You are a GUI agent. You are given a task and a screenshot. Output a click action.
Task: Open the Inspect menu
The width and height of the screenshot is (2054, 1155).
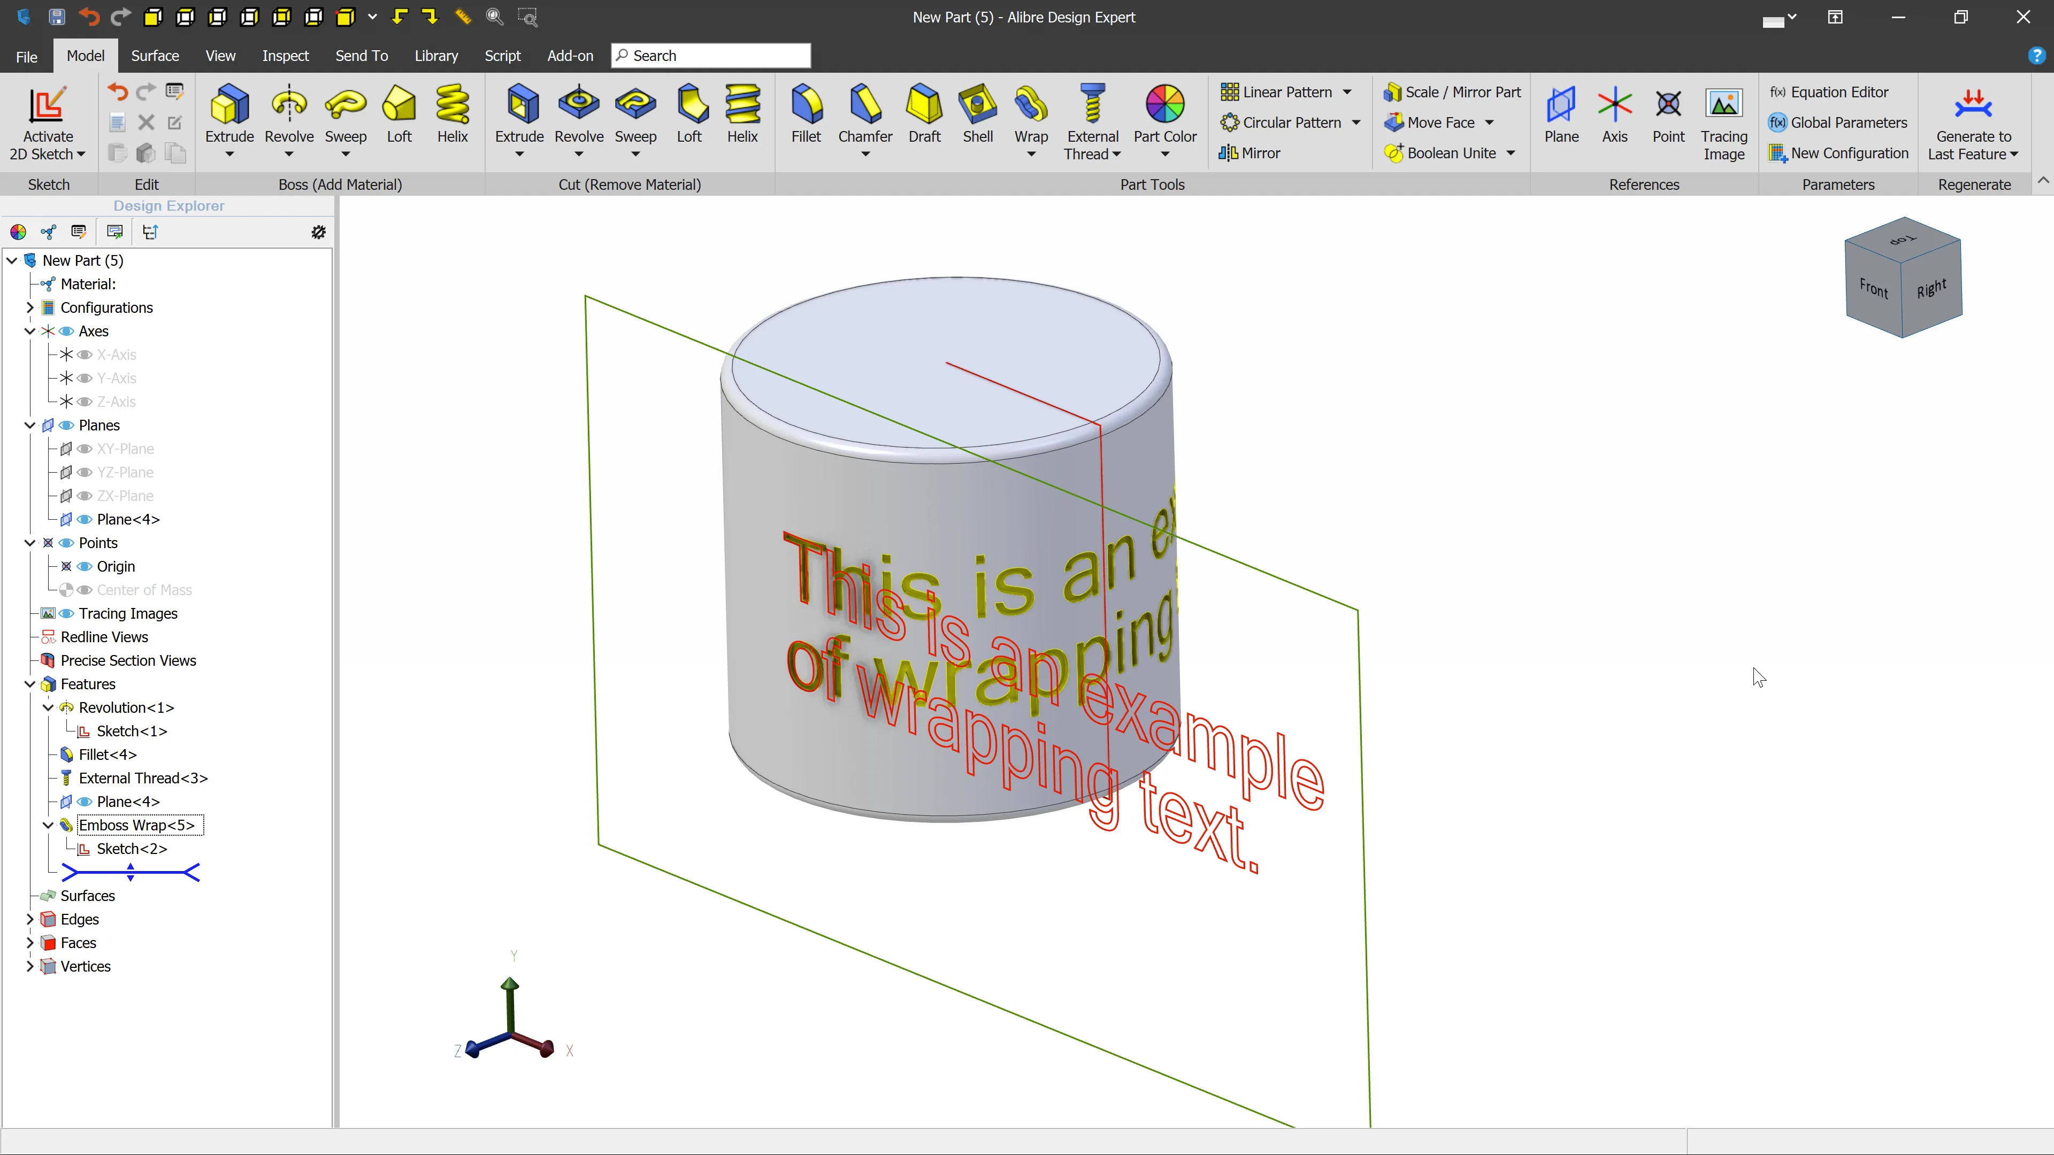tap(285, 55)
